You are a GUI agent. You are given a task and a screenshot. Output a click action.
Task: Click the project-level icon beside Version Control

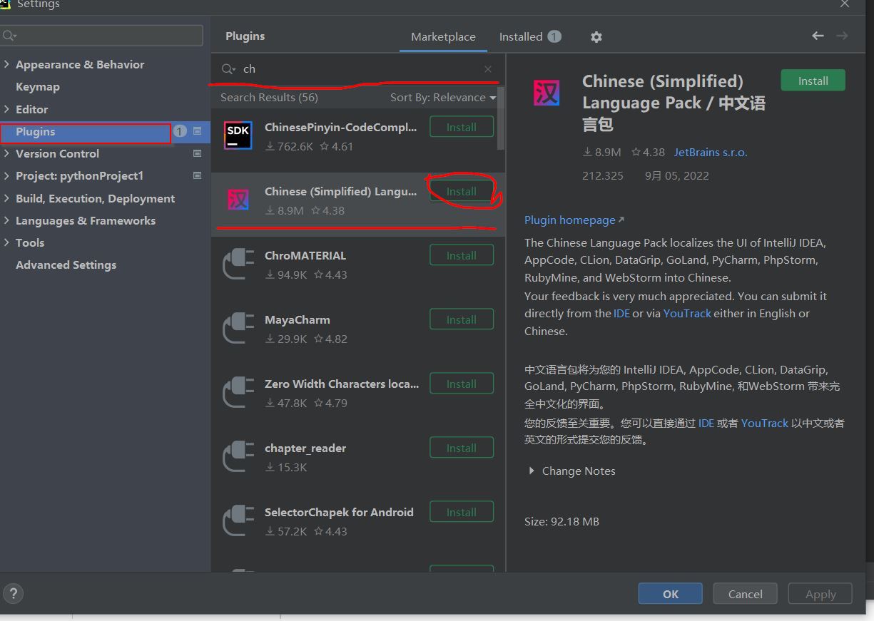[198, 153]
